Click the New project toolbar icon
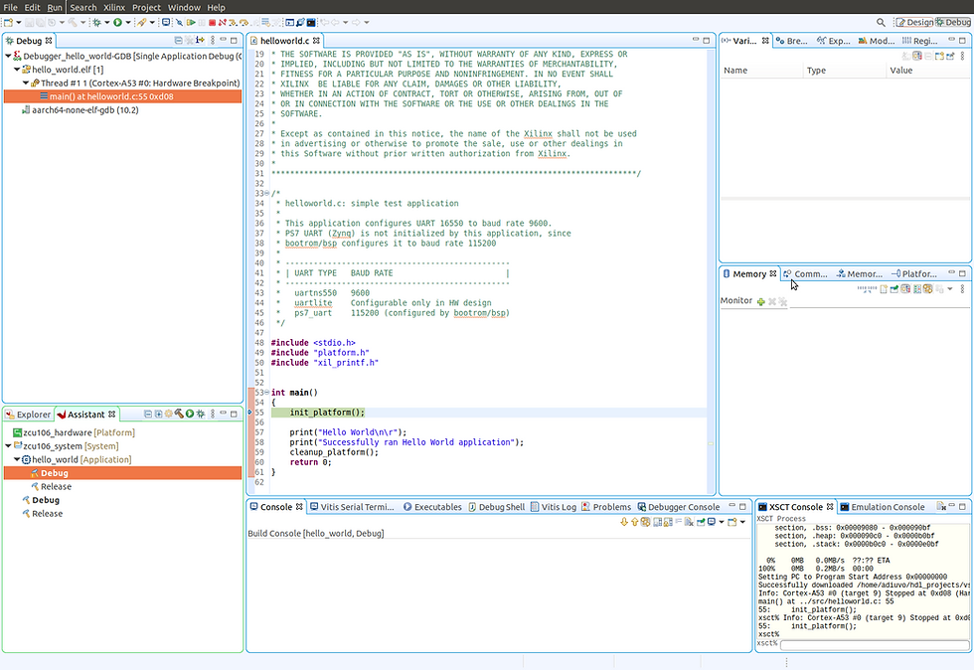Viewport: 974px width, 670px height. [8, 23]
